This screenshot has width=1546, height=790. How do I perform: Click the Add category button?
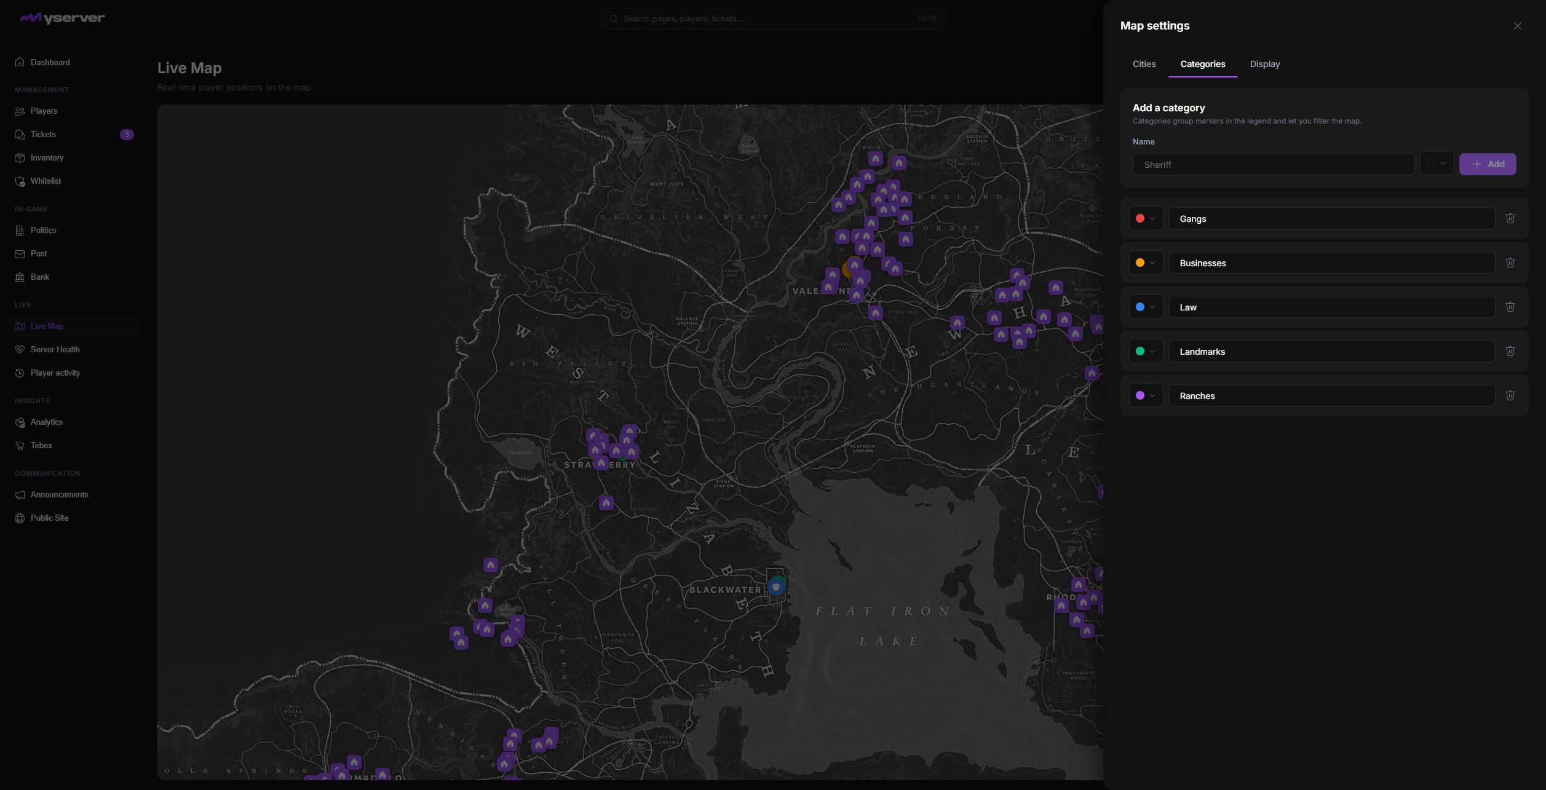tap(1487, 164)
